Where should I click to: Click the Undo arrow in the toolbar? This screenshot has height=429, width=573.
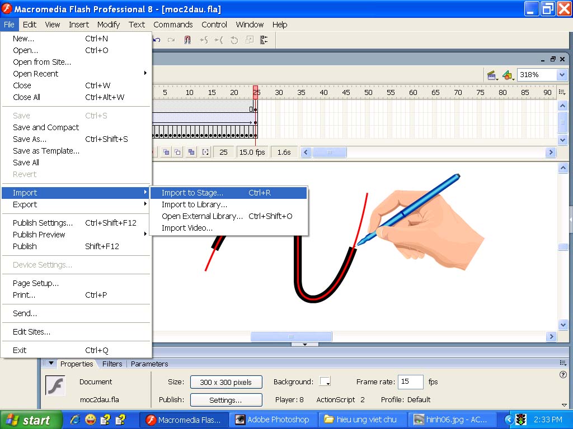(157, 40)
